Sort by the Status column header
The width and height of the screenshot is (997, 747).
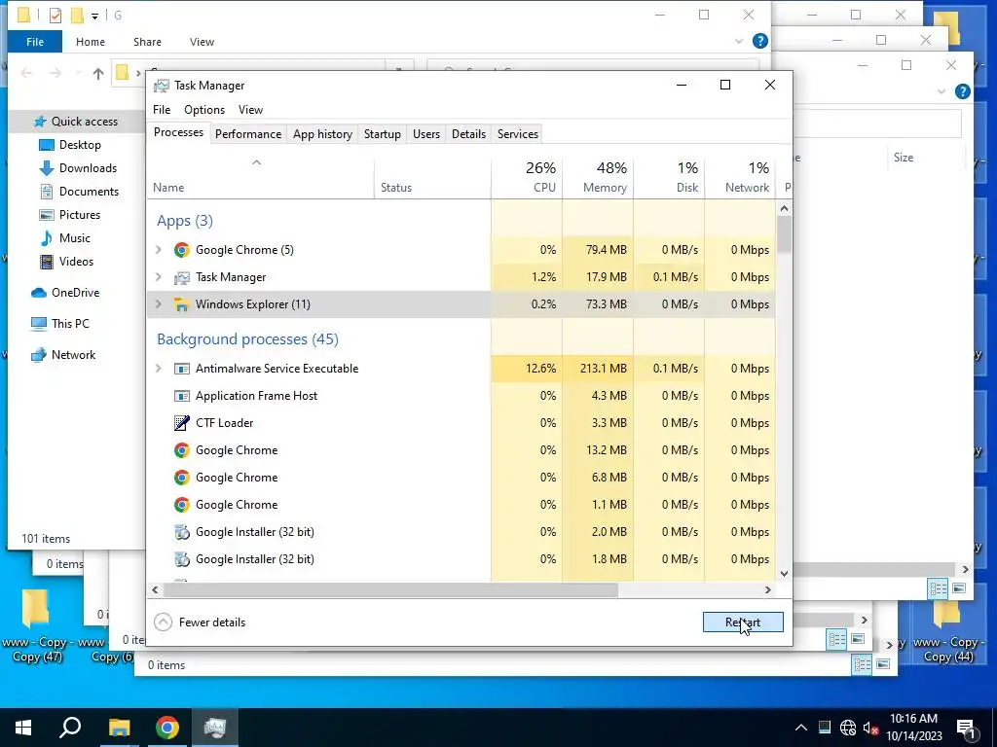432,177
